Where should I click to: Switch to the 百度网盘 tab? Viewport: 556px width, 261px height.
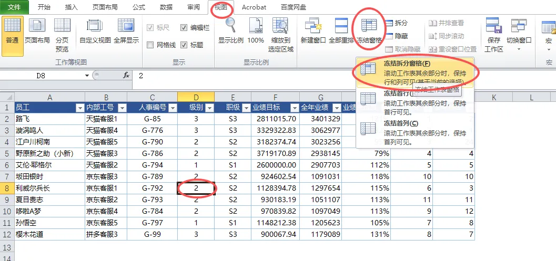(294, 7)
